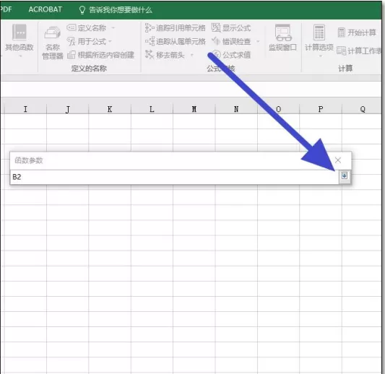Viewport: 385px width, 374px height.
Task: Open the 监视窗口 Watch Window
Action: 282,38
